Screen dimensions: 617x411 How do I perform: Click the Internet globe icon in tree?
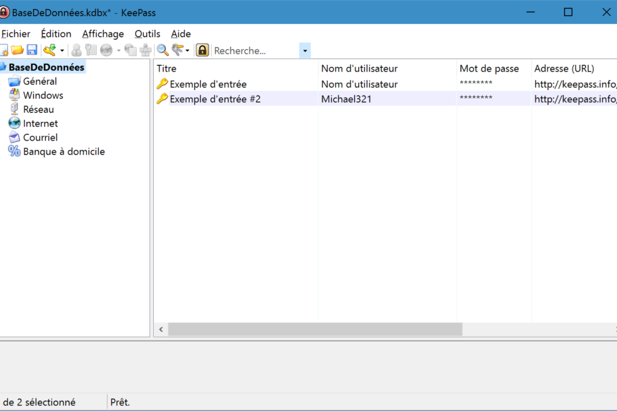[14, 123]
